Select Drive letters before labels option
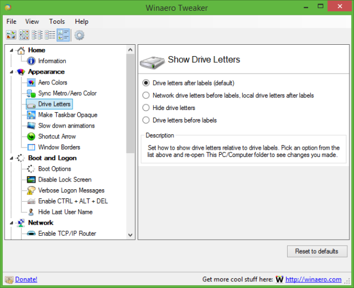The width and height of the screenshot is (354, 288). [x=179, y=120]
